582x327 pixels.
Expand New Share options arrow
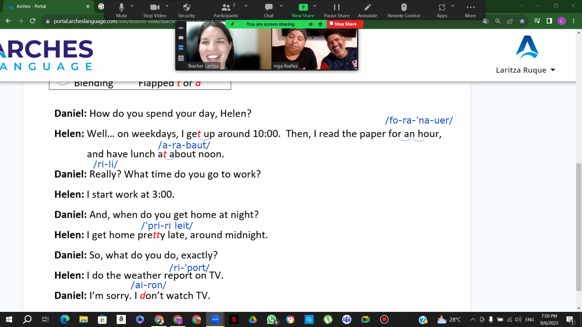pyautogui.click(x=315, y=6)
